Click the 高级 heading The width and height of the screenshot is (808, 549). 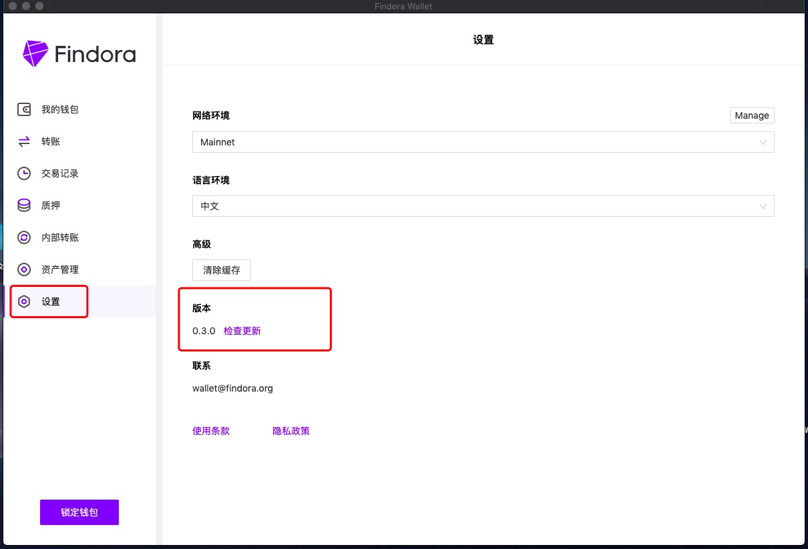point(202,244)
